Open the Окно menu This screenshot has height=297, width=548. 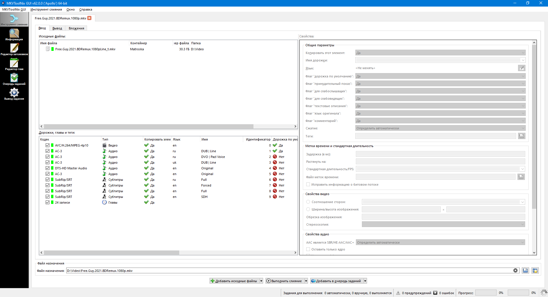coord(70,9)
